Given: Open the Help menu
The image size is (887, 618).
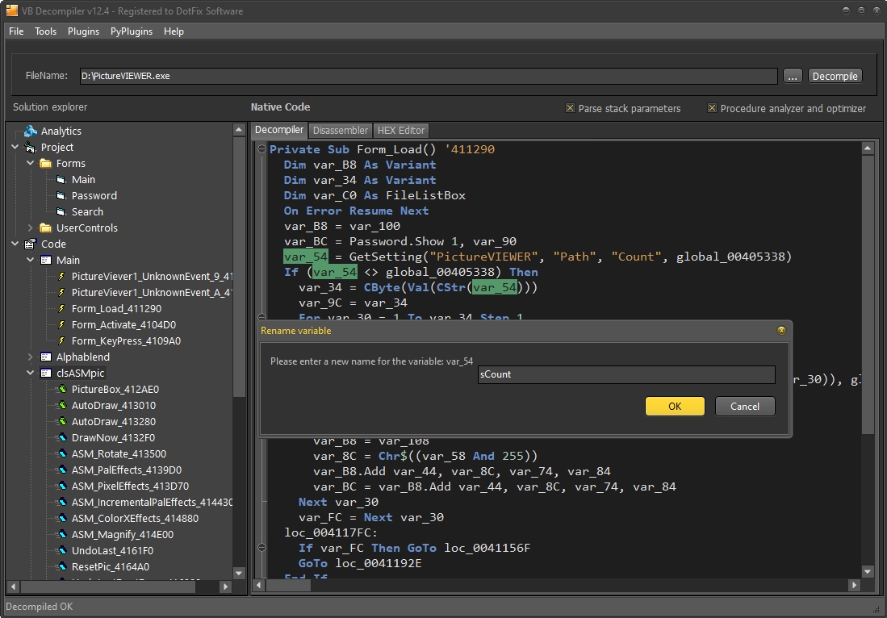Looking at the screenshot, I should point(174,31).
